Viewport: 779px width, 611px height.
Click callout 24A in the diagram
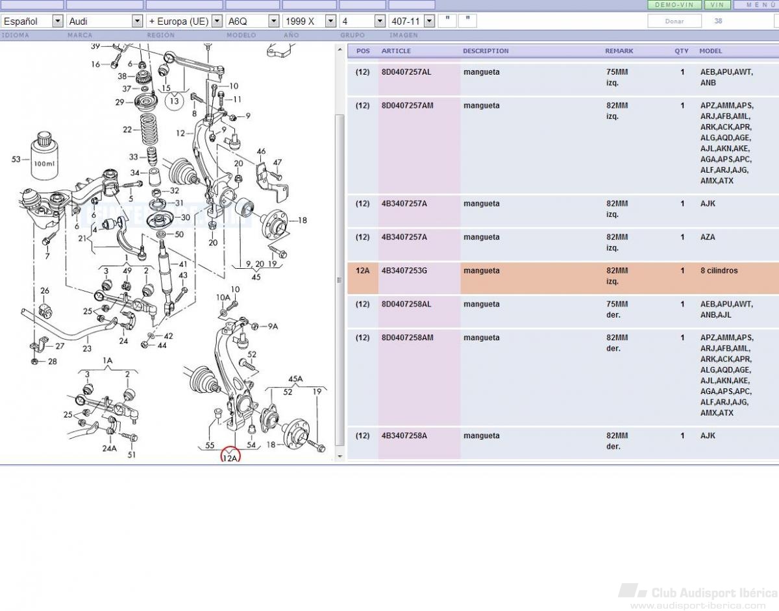pos(109,448)
